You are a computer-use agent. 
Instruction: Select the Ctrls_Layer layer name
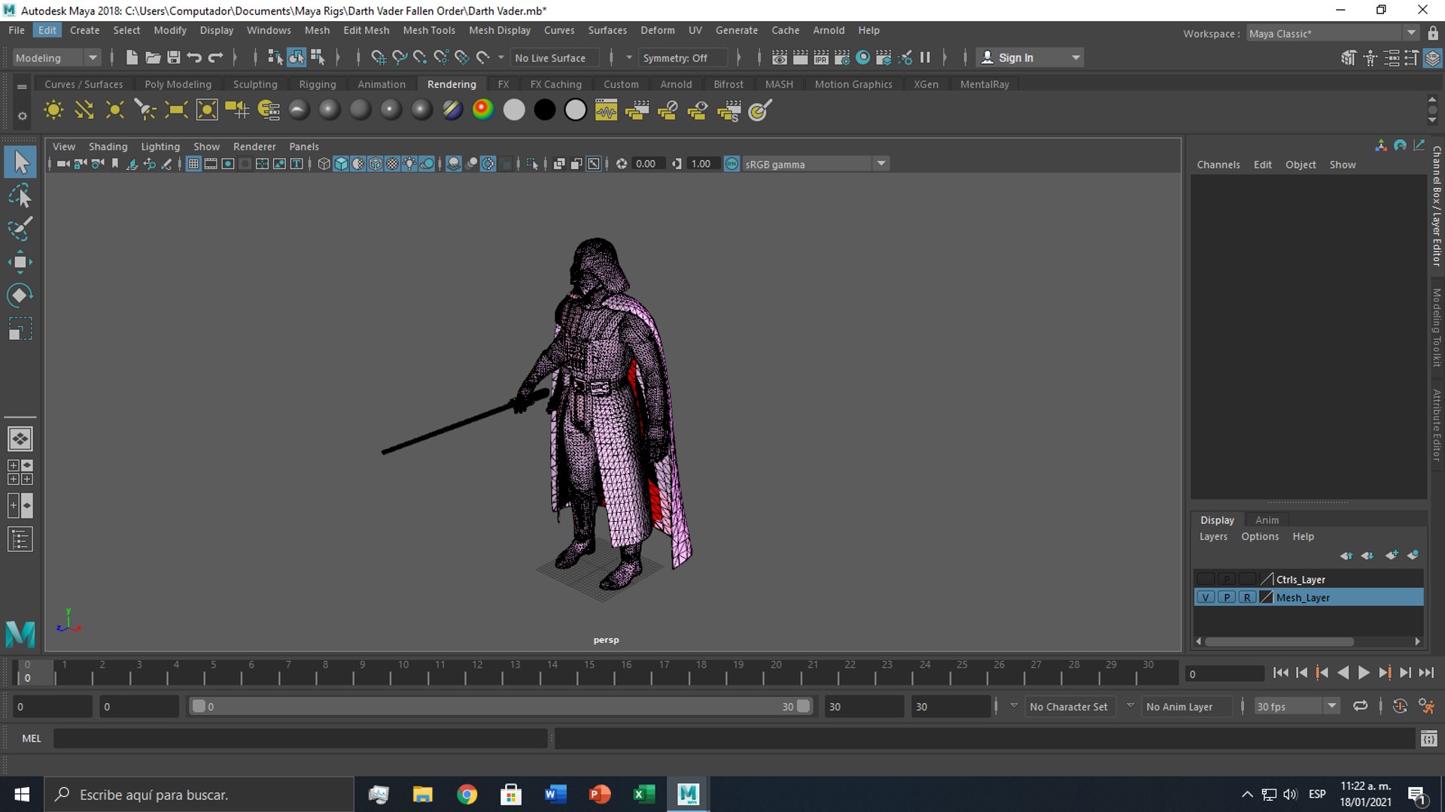pyautogui.click(x=1300, y=579)
